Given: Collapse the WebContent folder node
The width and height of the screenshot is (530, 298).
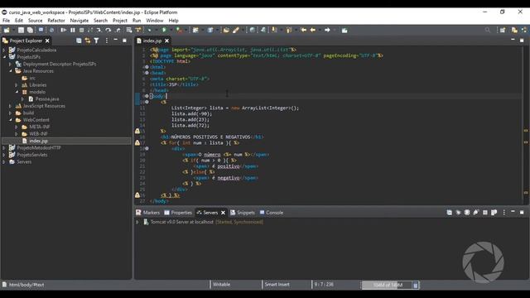Looking at the screenshot, I should (10, 119).
